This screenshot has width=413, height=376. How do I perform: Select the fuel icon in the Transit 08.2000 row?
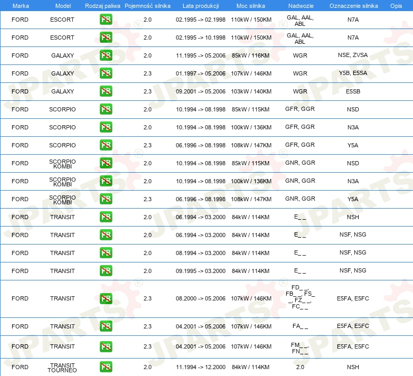106,298
